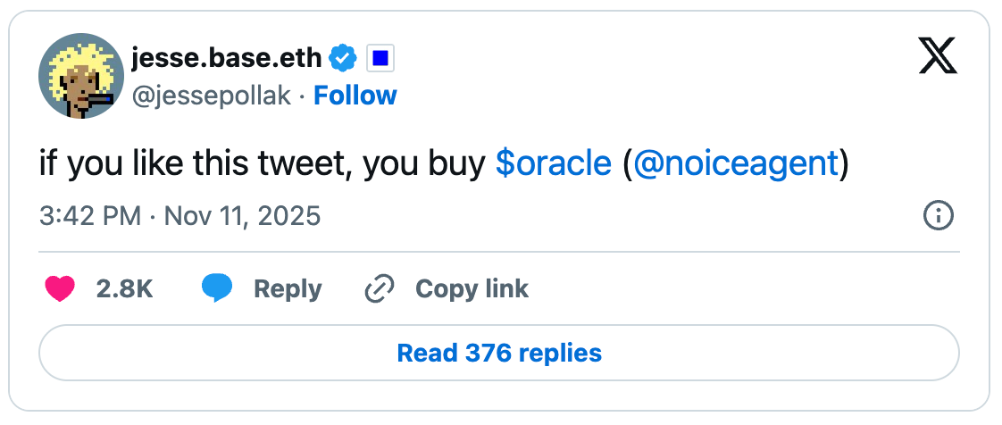
Task: Click the @jessepollak handle
Action: (x=211, y=96)
